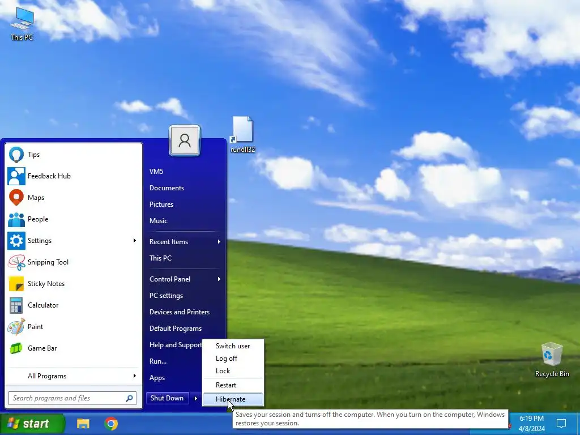Open Documents from the start menu

[x=167, y=188]
